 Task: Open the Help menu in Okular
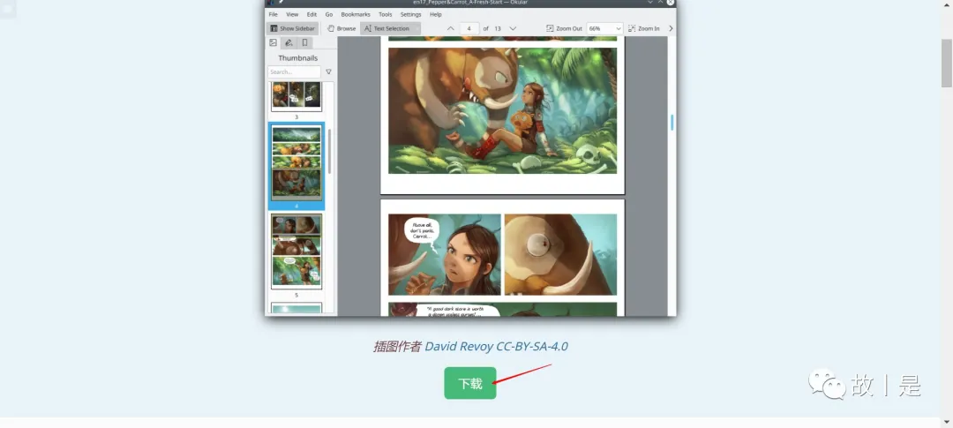[x=436, y=14]
